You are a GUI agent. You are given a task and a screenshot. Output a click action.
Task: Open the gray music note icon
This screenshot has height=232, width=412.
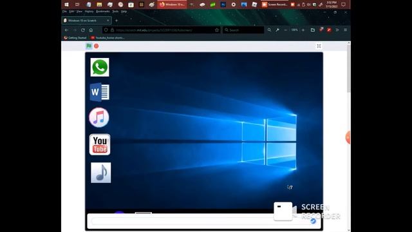[101, 173]
